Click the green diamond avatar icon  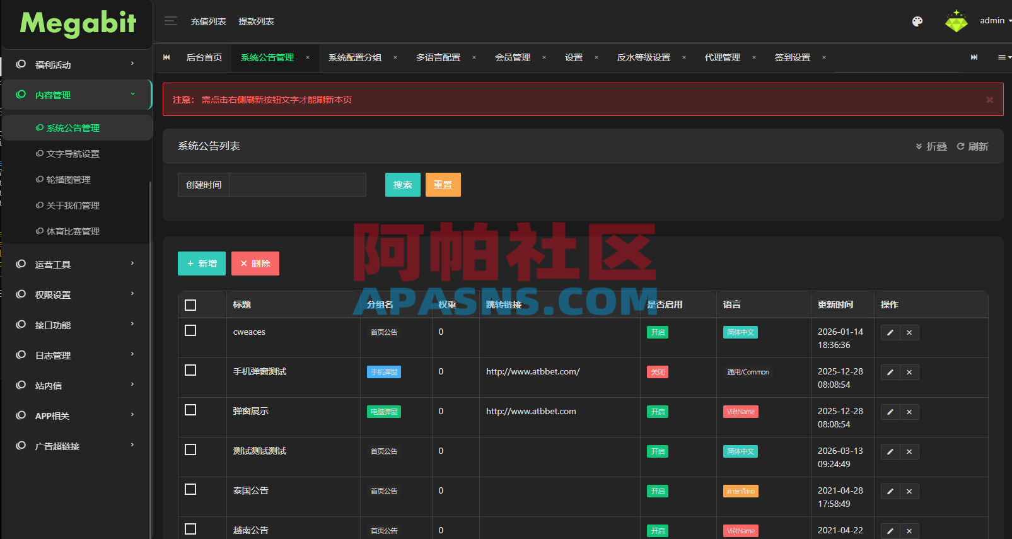click(956, 21)
